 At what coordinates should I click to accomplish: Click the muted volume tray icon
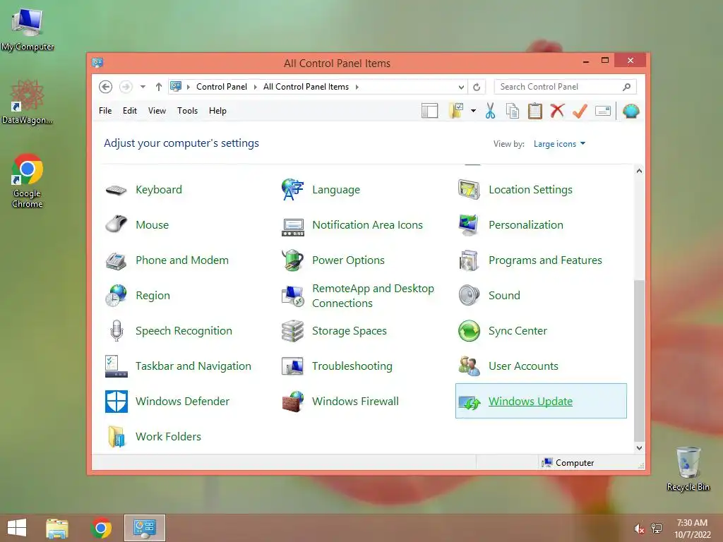tap(639, 529)
